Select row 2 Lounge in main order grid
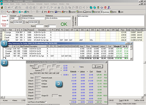This screenshot has width=146, height=105. point(72,35)
